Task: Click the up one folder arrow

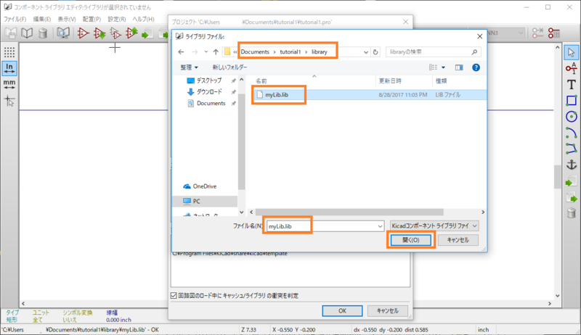Action: click(x=216, y=51)
